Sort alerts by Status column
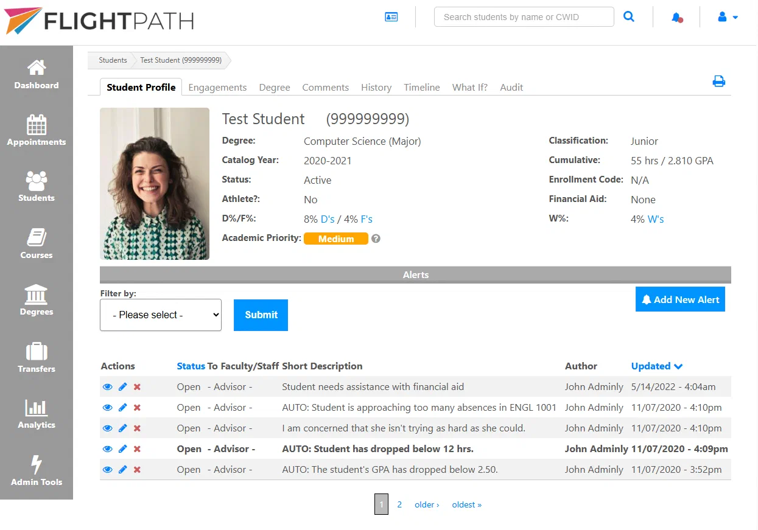Image resolution: width=758 pixels, height=530 pixels. 191,366
